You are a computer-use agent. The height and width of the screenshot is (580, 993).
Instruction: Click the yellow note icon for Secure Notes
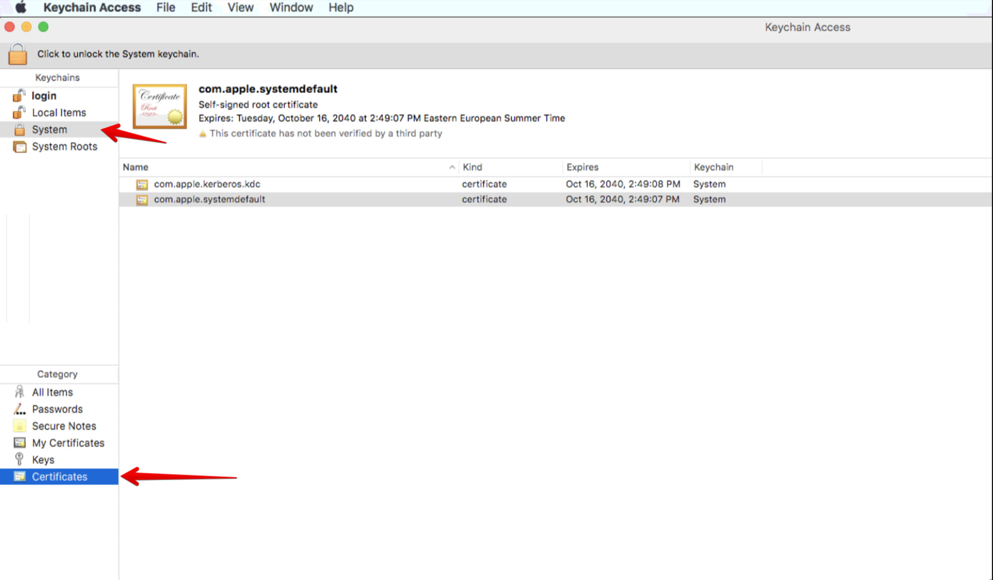[18, 426]
